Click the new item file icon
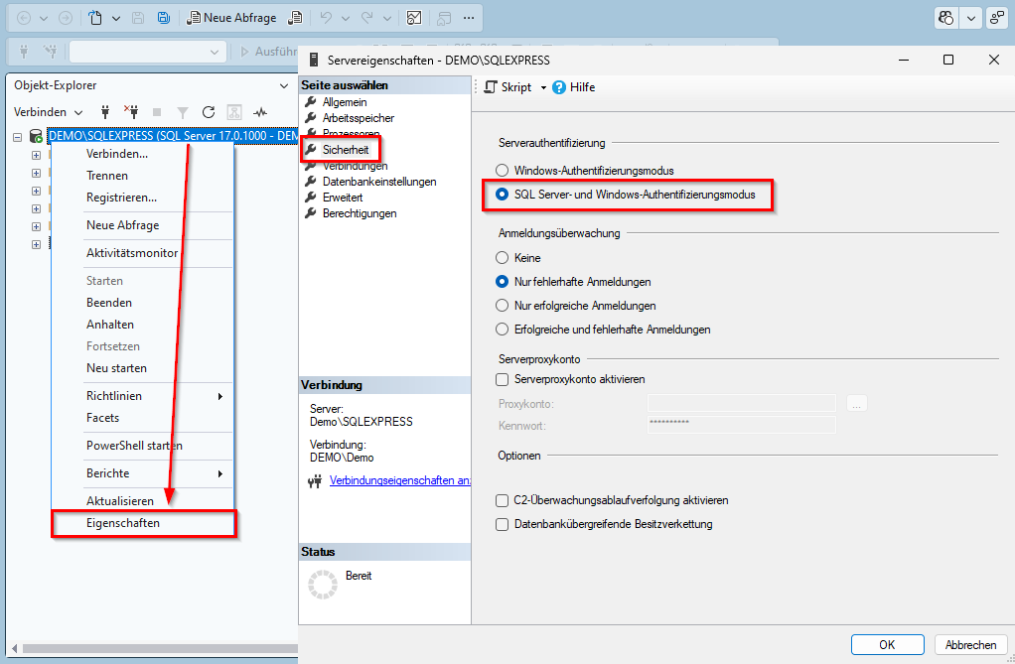 click(95, 18)
